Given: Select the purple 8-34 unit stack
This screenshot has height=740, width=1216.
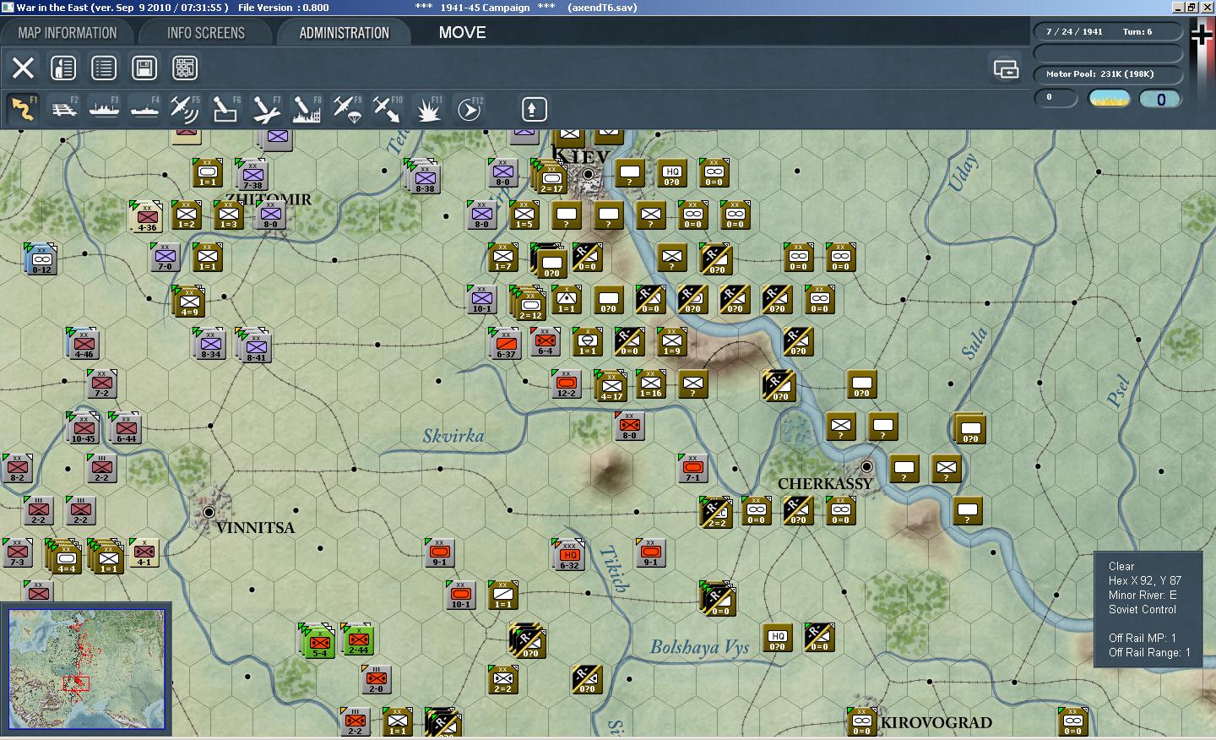Looking at the screenshot, I should [210, 344].
